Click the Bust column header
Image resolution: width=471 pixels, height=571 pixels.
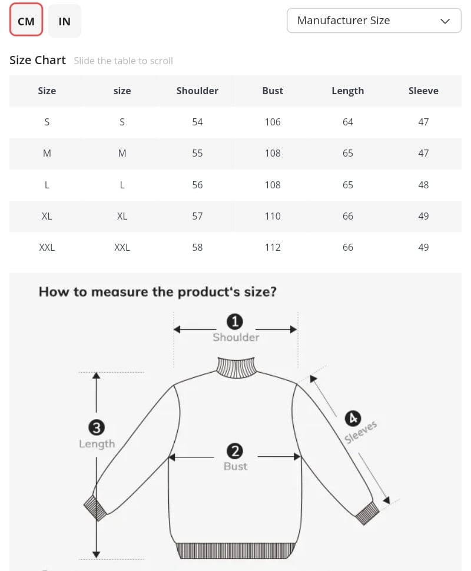[x=273, y=91]
